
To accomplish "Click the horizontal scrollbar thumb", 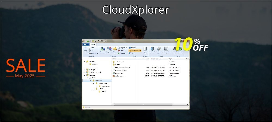I will (x=143, y=105).
